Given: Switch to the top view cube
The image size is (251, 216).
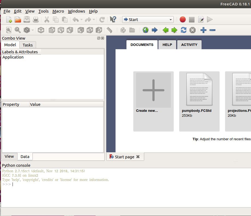Looking at the screenshot, I should point(61,30).
